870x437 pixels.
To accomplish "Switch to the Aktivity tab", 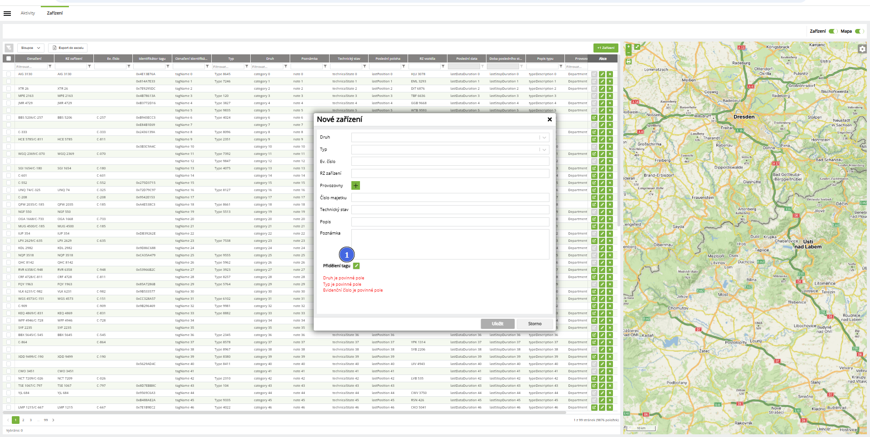I will tap(28, 13).
